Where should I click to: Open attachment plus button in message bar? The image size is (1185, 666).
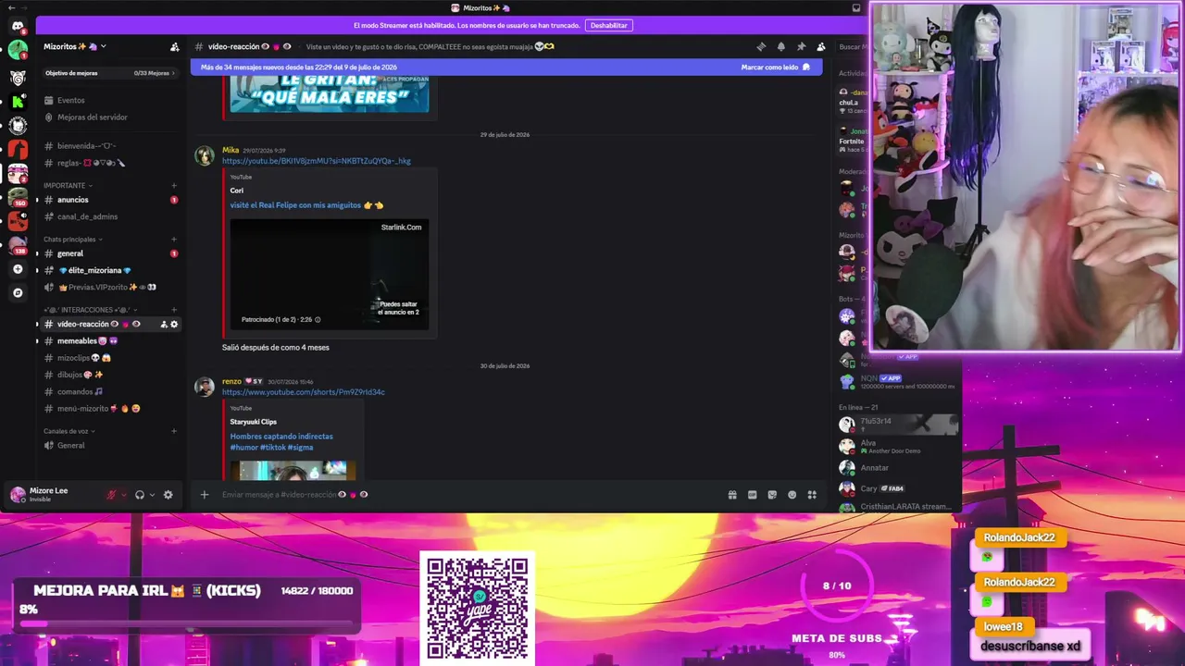(x=205, y=495)
